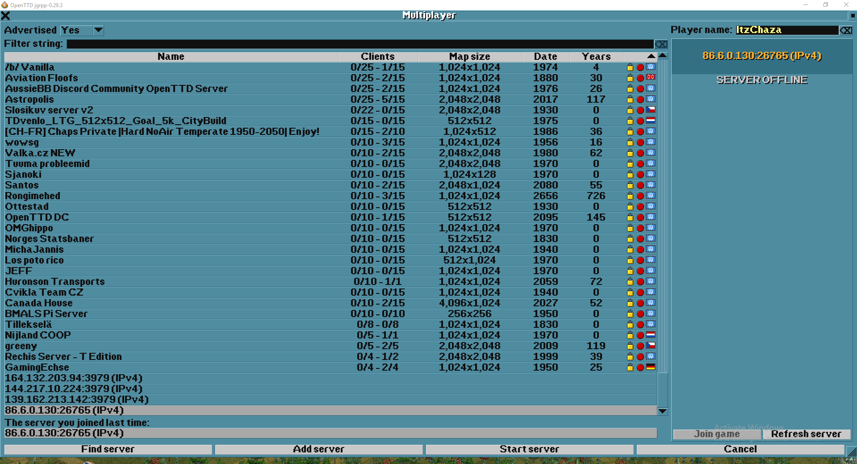Select the Valka.cz NEW server row
The height and width of the screenshot is (464, 857).
(179, 153)
